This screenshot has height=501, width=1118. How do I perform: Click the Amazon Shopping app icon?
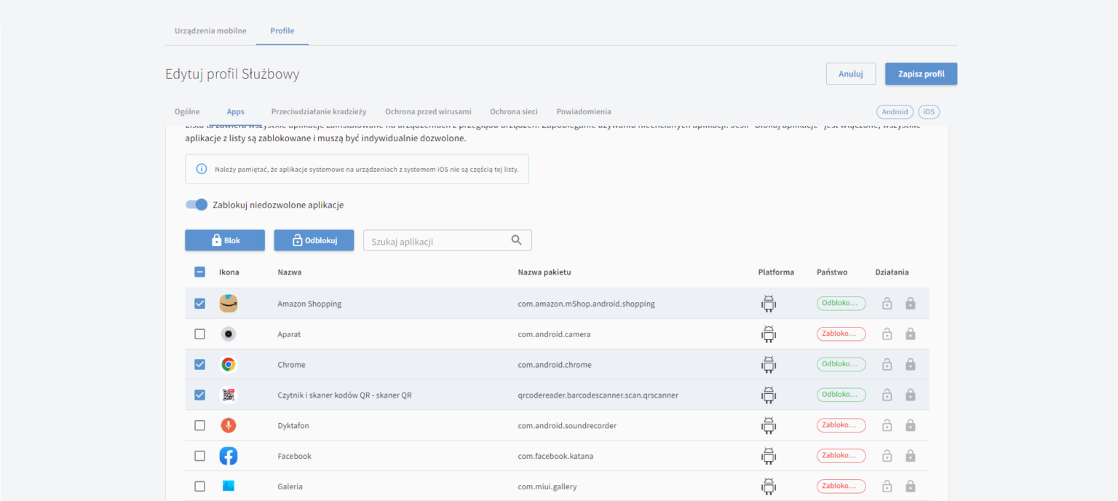click(229, 304)
